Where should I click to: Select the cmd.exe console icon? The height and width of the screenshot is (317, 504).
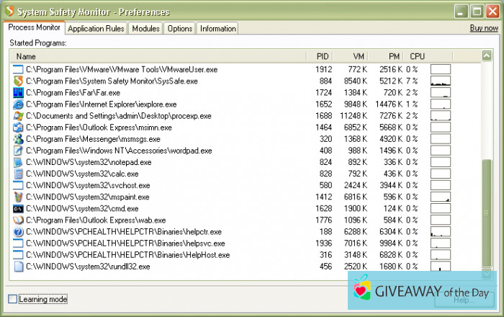19,209
